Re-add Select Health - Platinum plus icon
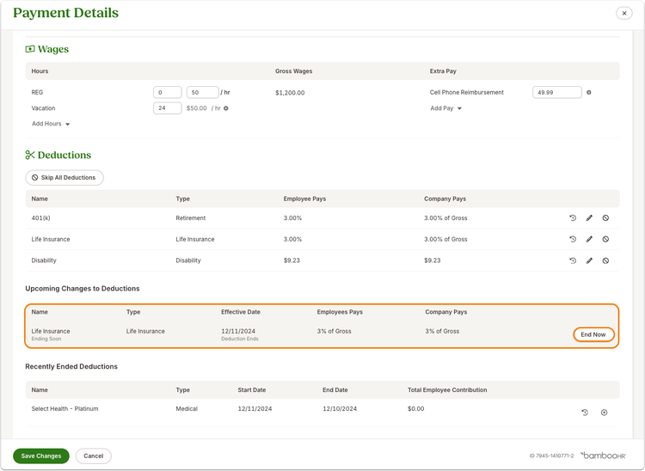645x471 pixels. click(604, 413)
